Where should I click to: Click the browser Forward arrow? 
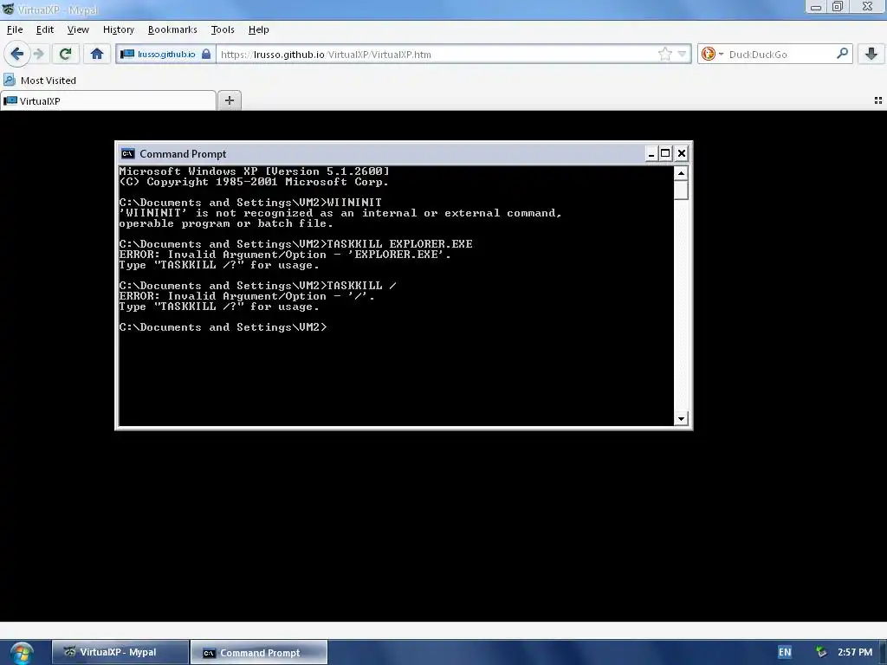click(38, 55)
